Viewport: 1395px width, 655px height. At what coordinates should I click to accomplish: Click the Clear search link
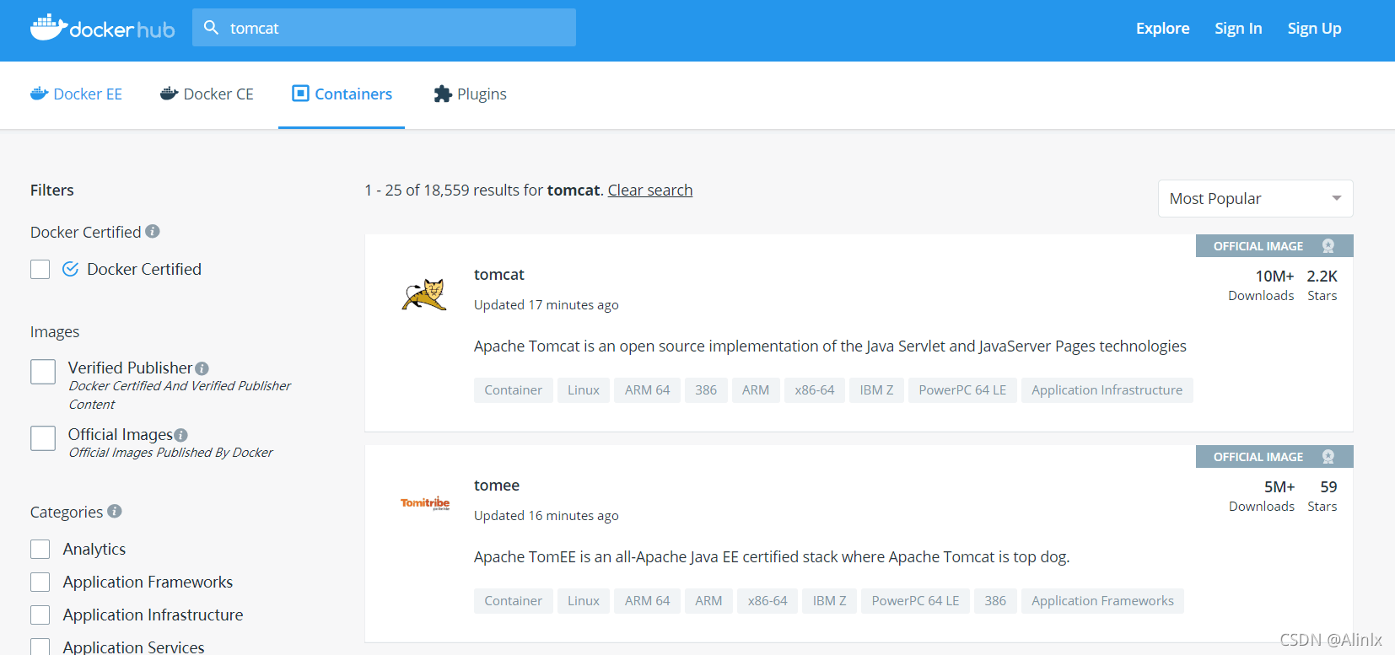(x=650, y=190)
